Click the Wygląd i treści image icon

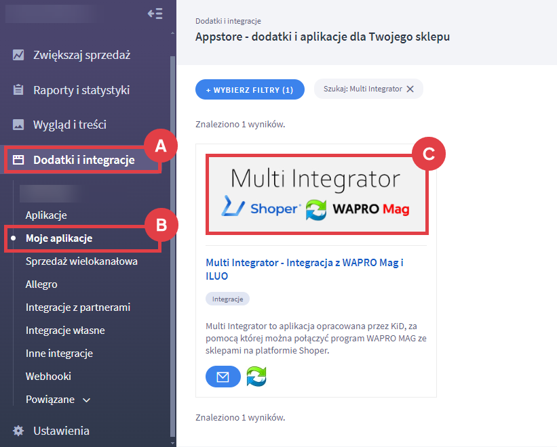18,125
